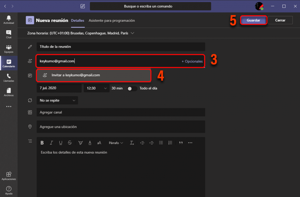The height and width of the screenshot is (197, 300).
Task: Open Actividad from the left sidebar
Action: 9,19
